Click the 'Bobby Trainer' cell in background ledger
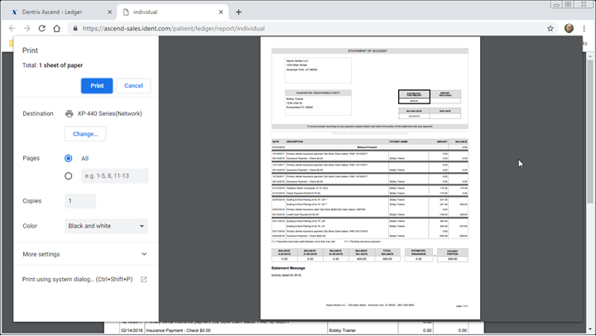 (342, 330)
